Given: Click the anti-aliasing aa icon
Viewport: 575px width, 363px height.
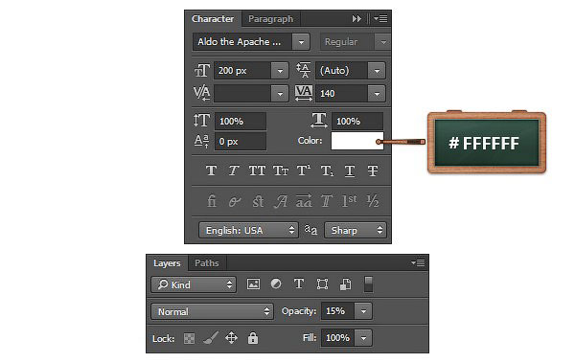Looking at the screenshot, I should click(310, 230).
